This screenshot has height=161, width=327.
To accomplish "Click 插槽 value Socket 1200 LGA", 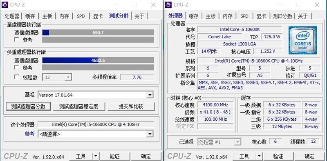I will (x=240, y=44).
